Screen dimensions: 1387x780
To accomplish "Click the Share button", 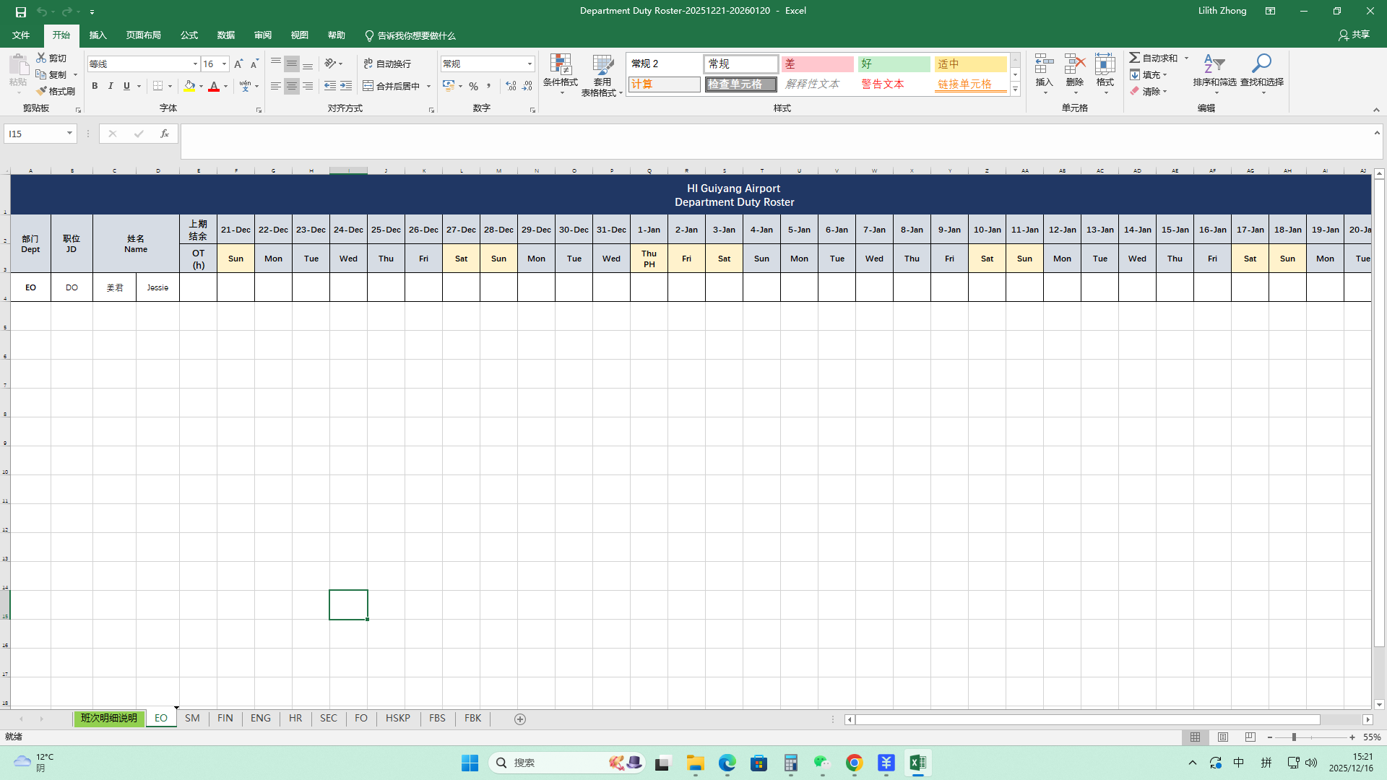I will click(x=1354, y=35).
